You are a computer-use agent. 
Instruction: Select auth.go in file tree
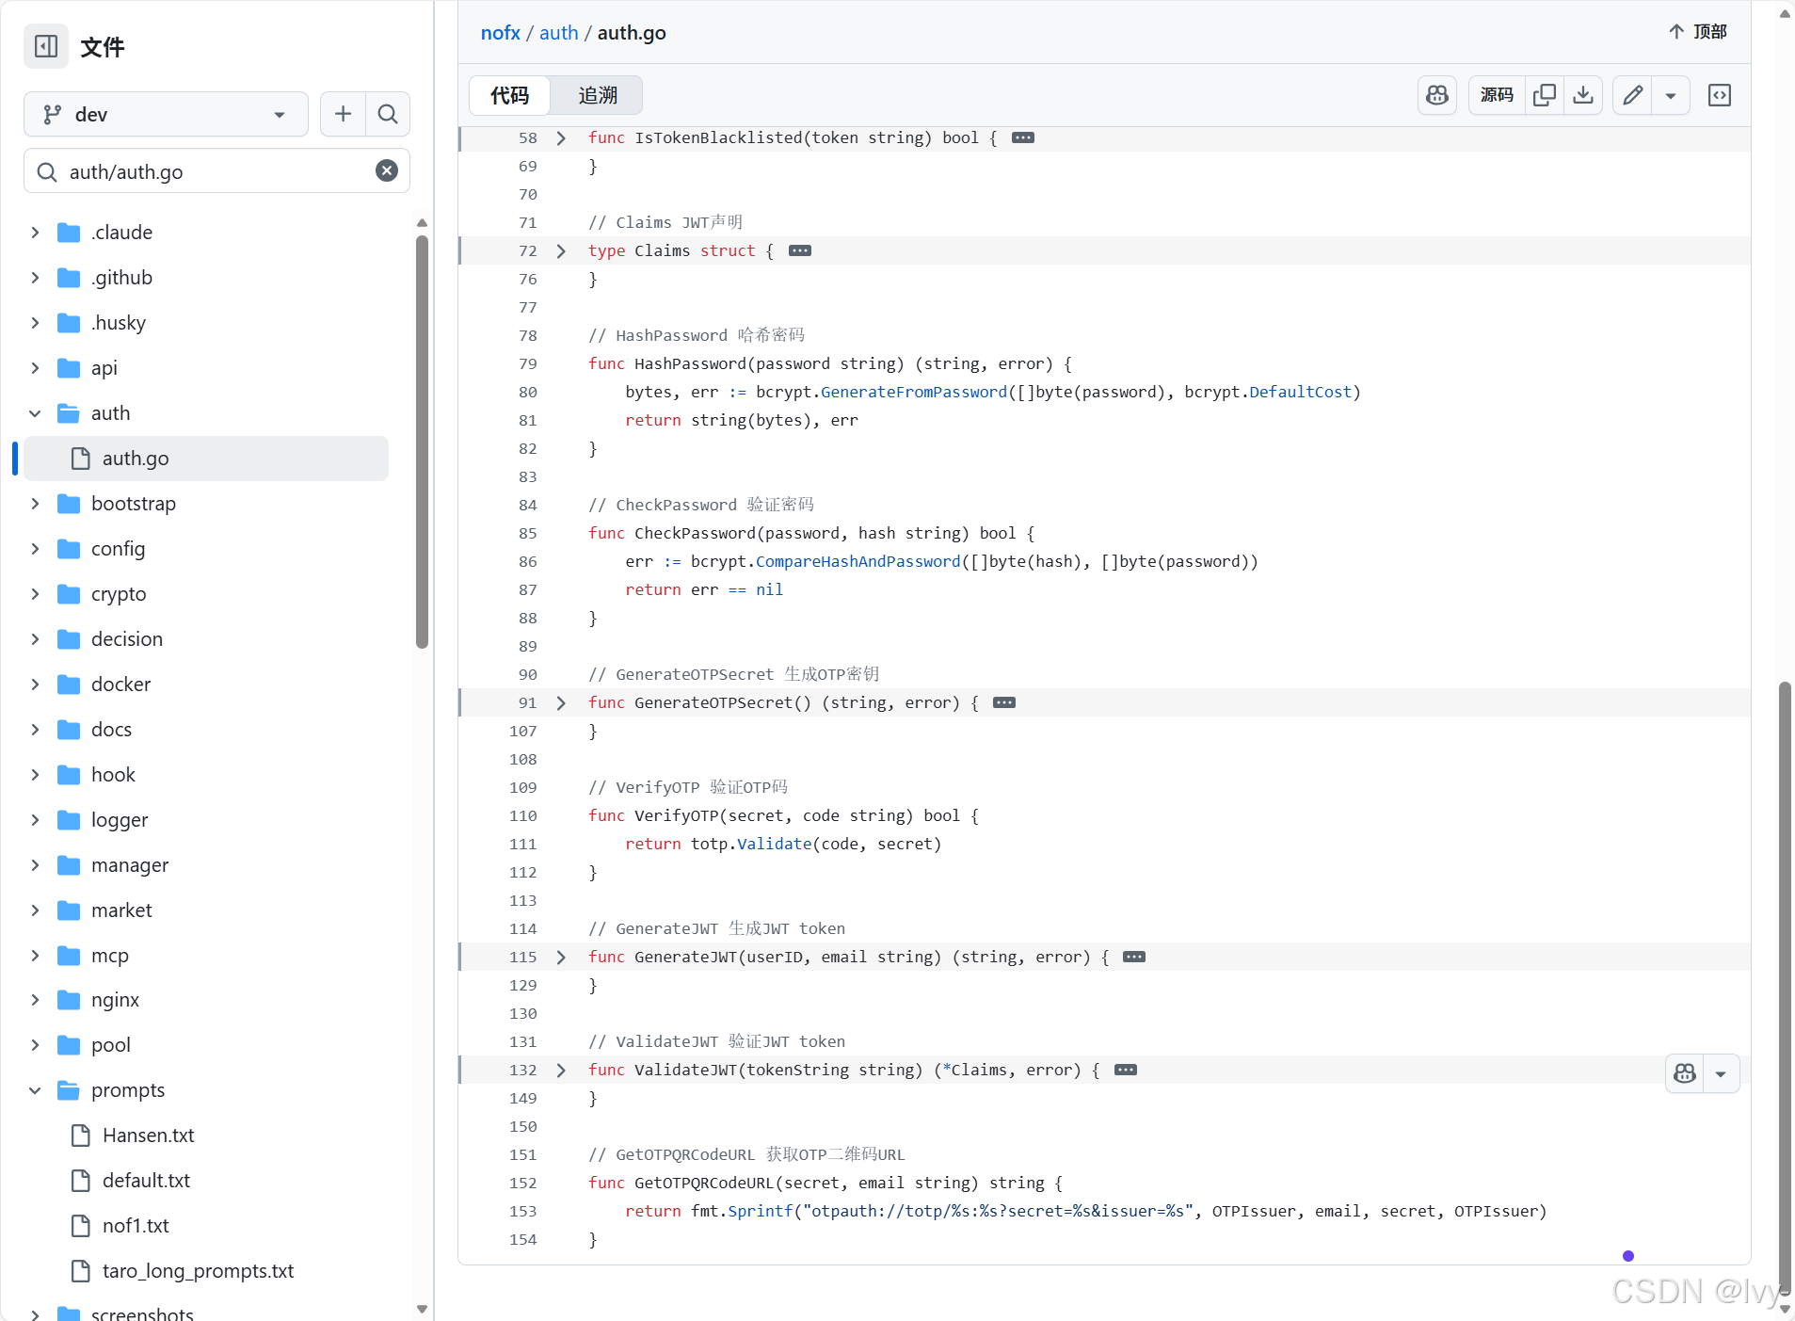click(206, 459)
